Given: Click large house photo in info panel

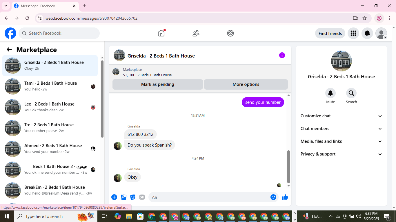Looking at the screenshot, I should (x=341, y=61).
